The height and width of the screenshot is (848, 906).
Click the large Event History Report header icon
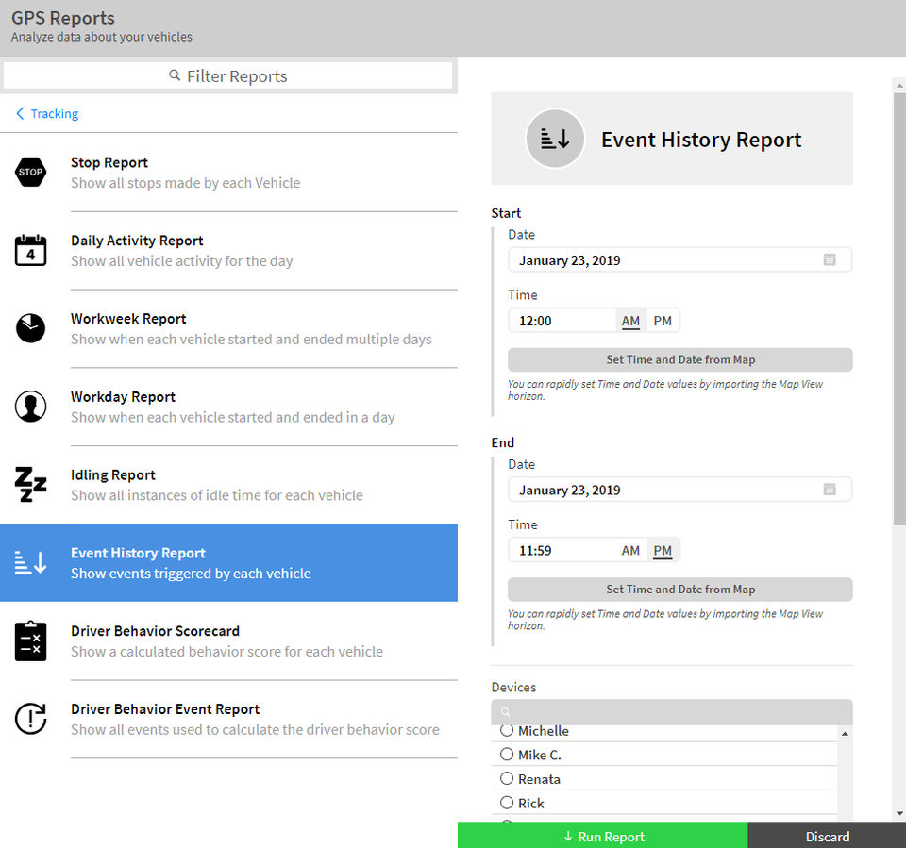[555, 139]
